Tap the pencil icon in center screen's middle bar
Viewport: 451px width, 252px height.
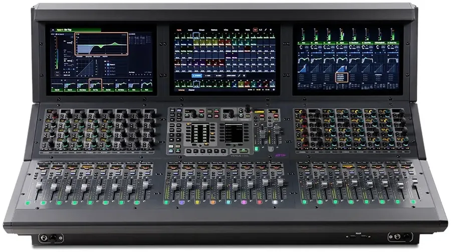point(240,76)
